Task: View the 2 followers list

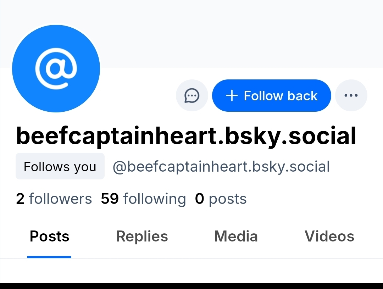Action: pyautogui.click(x=54, y=199)
